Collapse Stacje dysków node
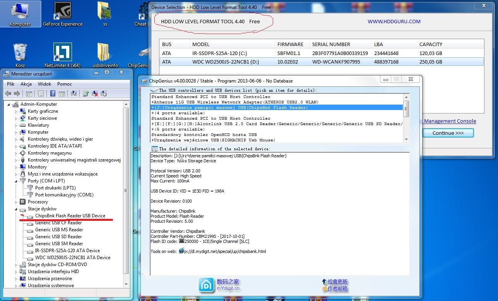The height and width of the screenshot is (301, 498). (16, 209)
